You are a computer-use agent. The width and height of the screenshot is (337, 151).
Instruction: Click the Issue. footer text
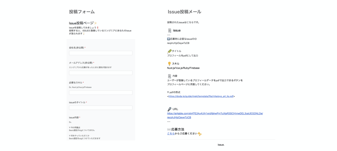coord(221,145)
